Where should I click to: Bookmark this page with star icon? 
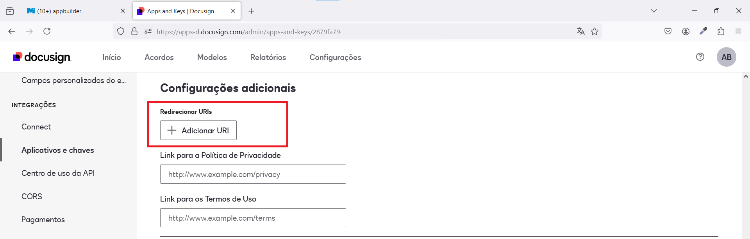[595, 32]
